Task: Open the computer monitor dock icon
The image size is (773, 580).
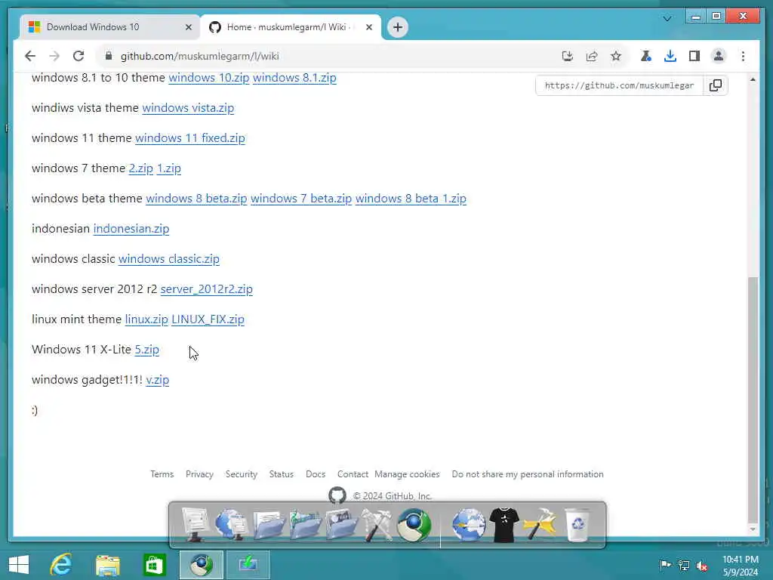Action: 196,525
